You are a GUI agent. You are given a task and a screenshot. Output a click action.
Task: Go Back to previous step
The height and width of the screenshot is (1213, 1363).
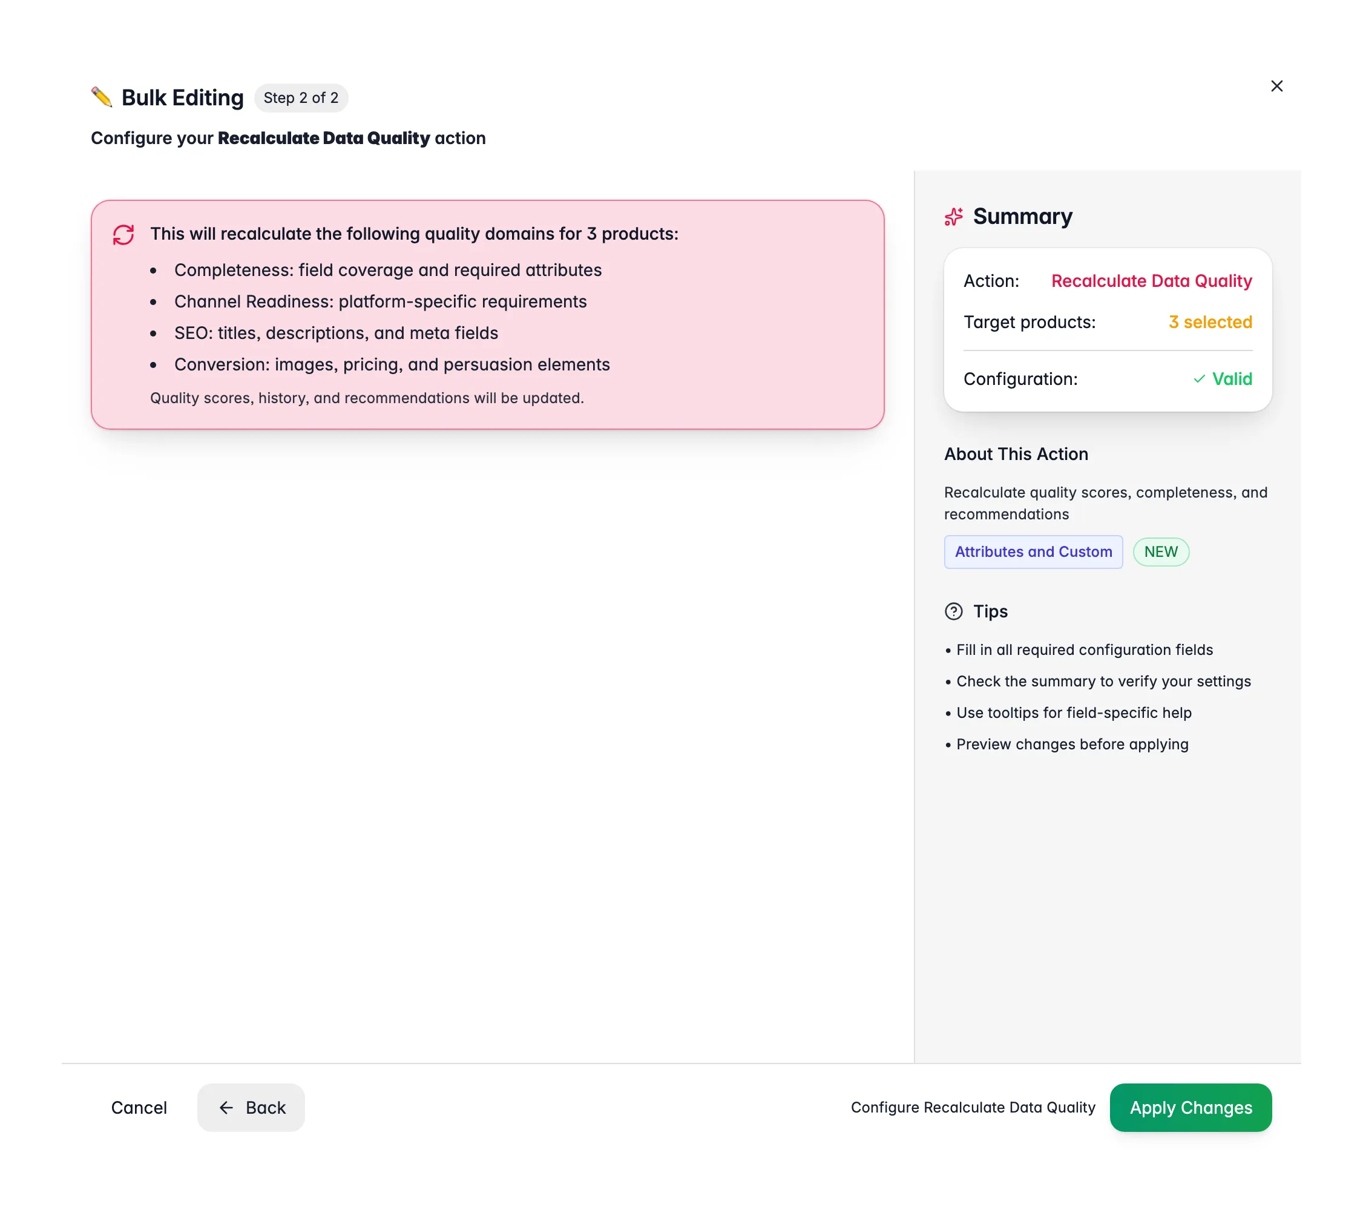[x=251, y=1108]
